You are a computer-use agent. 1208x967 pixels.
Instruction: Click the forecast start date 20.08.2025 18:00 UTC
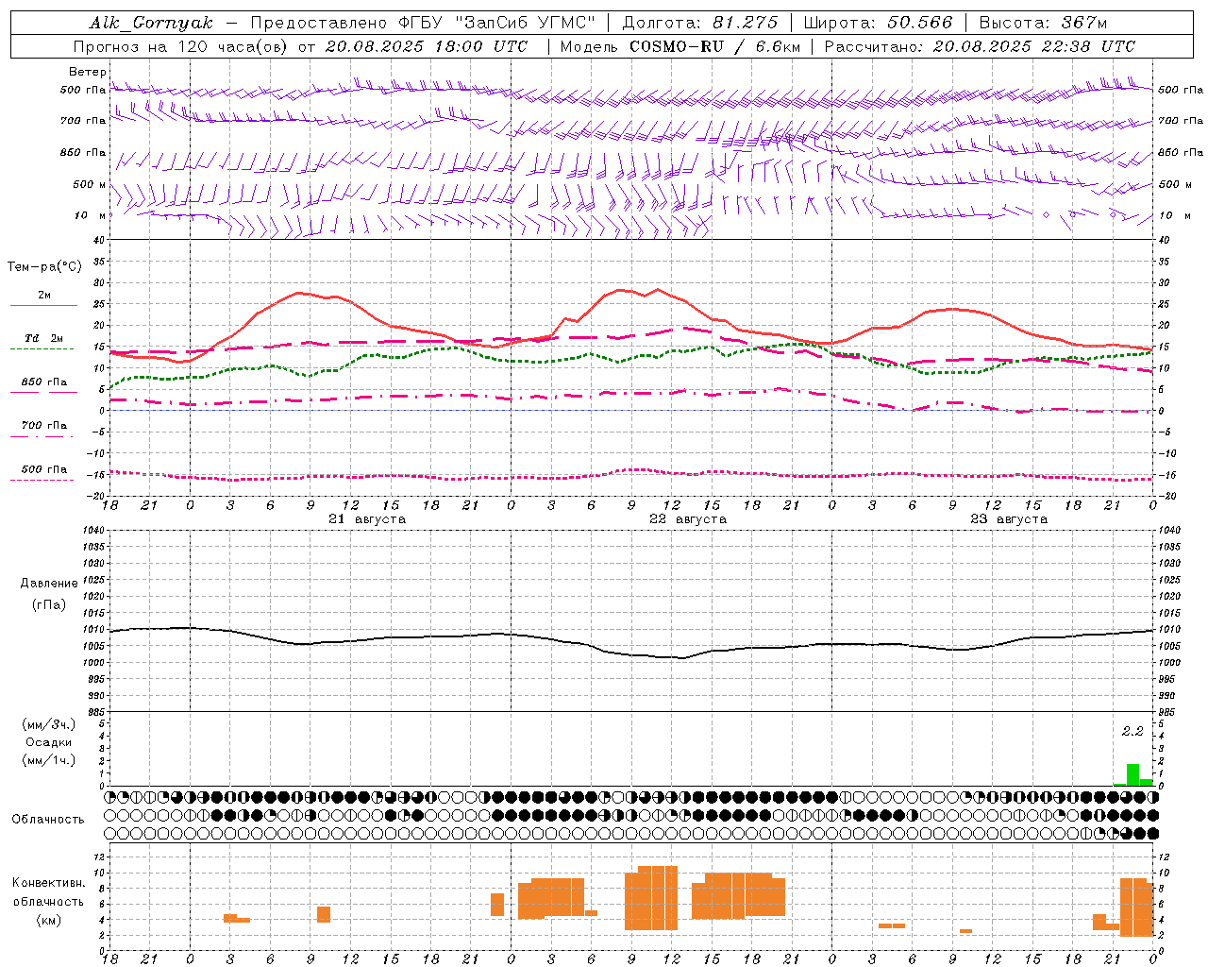coord(426,46)
